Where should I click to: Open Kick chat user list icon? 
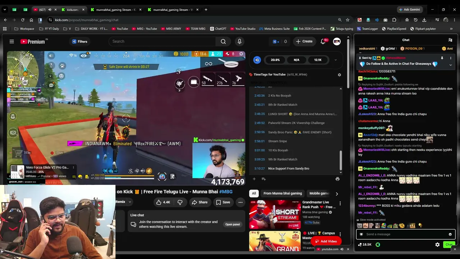tap(450, 40)
